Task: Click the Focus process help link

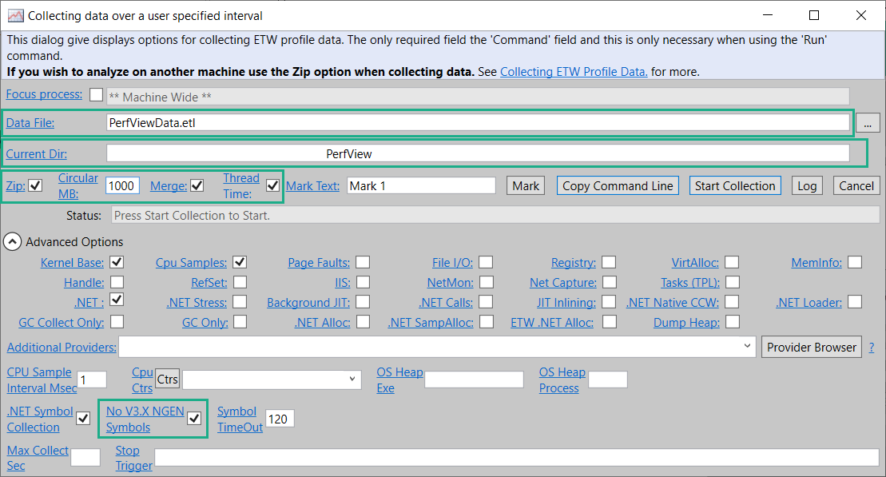Action: (44, 94)
